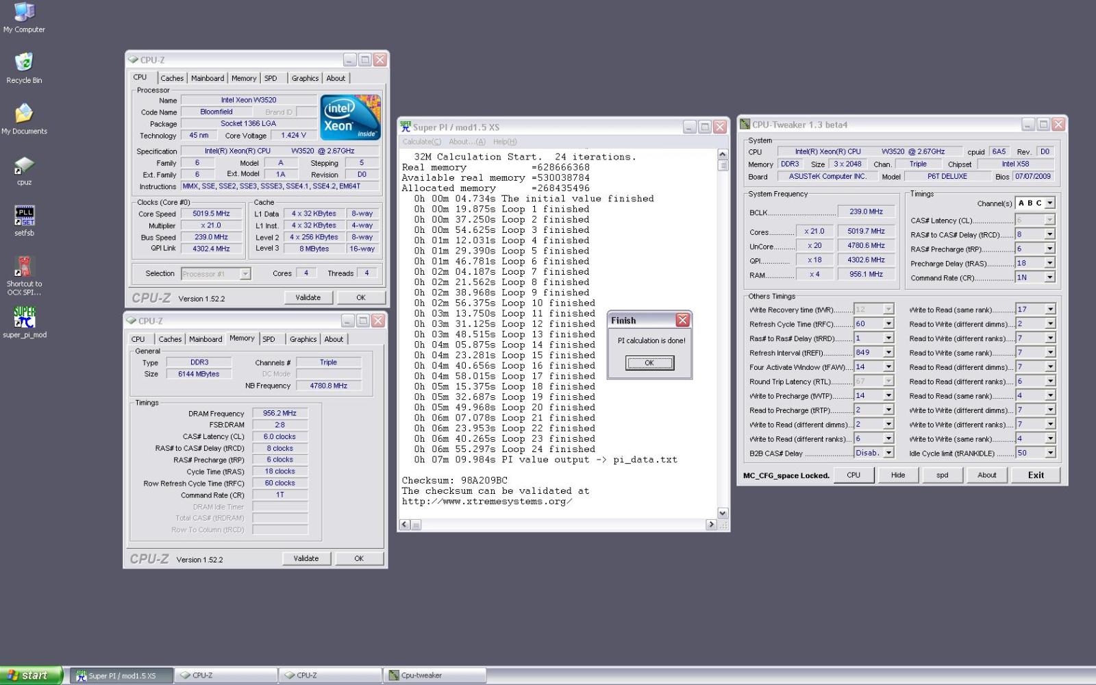Click BCLK 239.0 MHz field
1096x685 pixels.
(866, 212)
